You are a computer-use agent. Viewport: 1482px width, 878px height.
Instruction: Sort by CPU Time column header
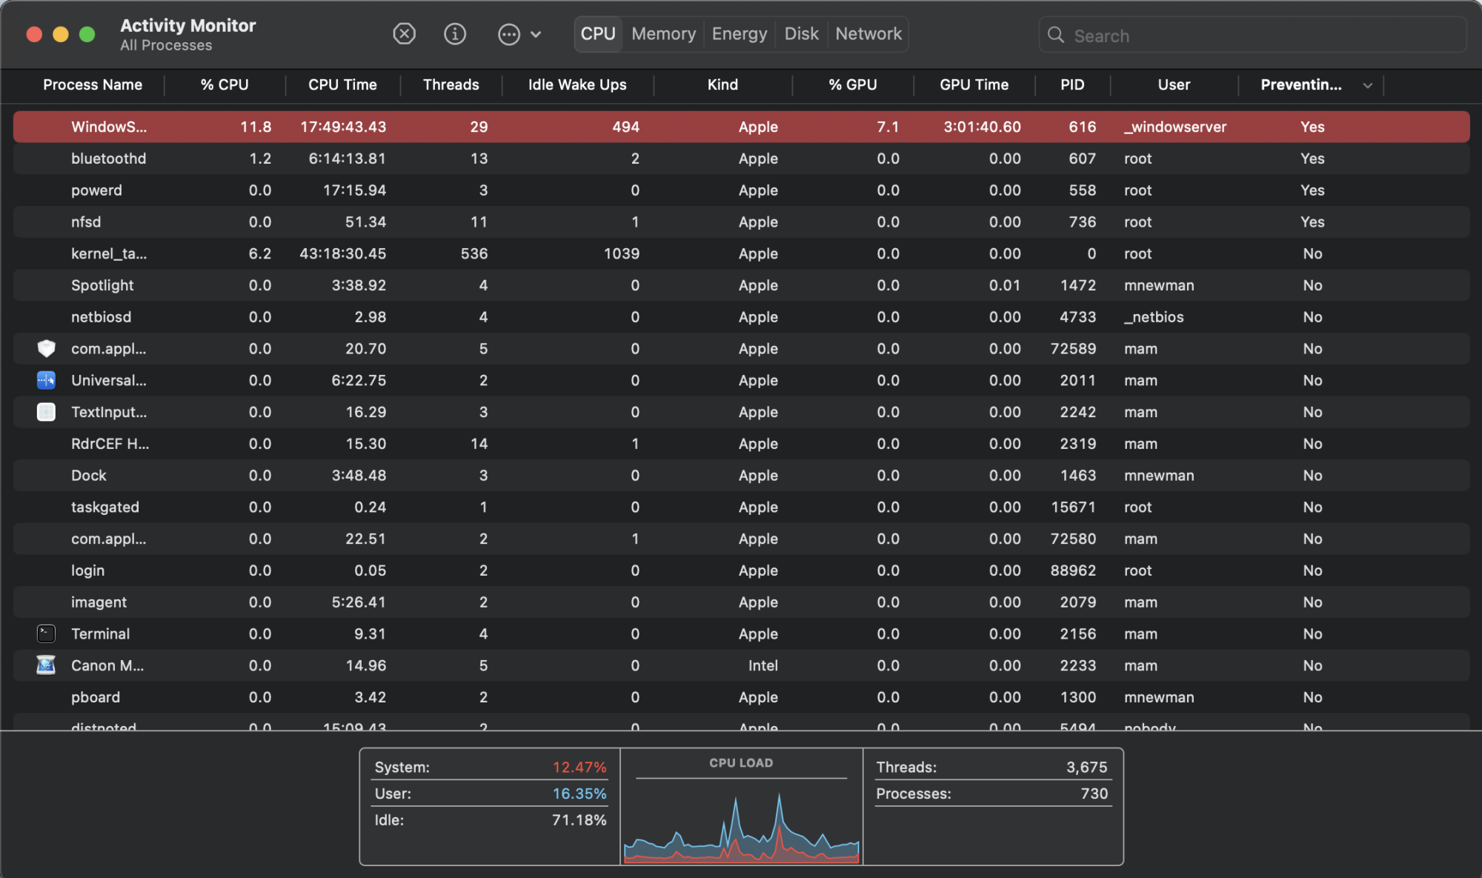click(342, 85)
